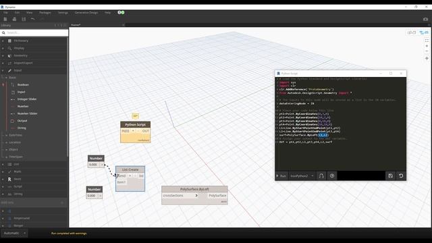Viewport: 432px width, 243px height.
Task: Click the plus button on List Create node
Action: pyautogui.click(x=130, y=175)
